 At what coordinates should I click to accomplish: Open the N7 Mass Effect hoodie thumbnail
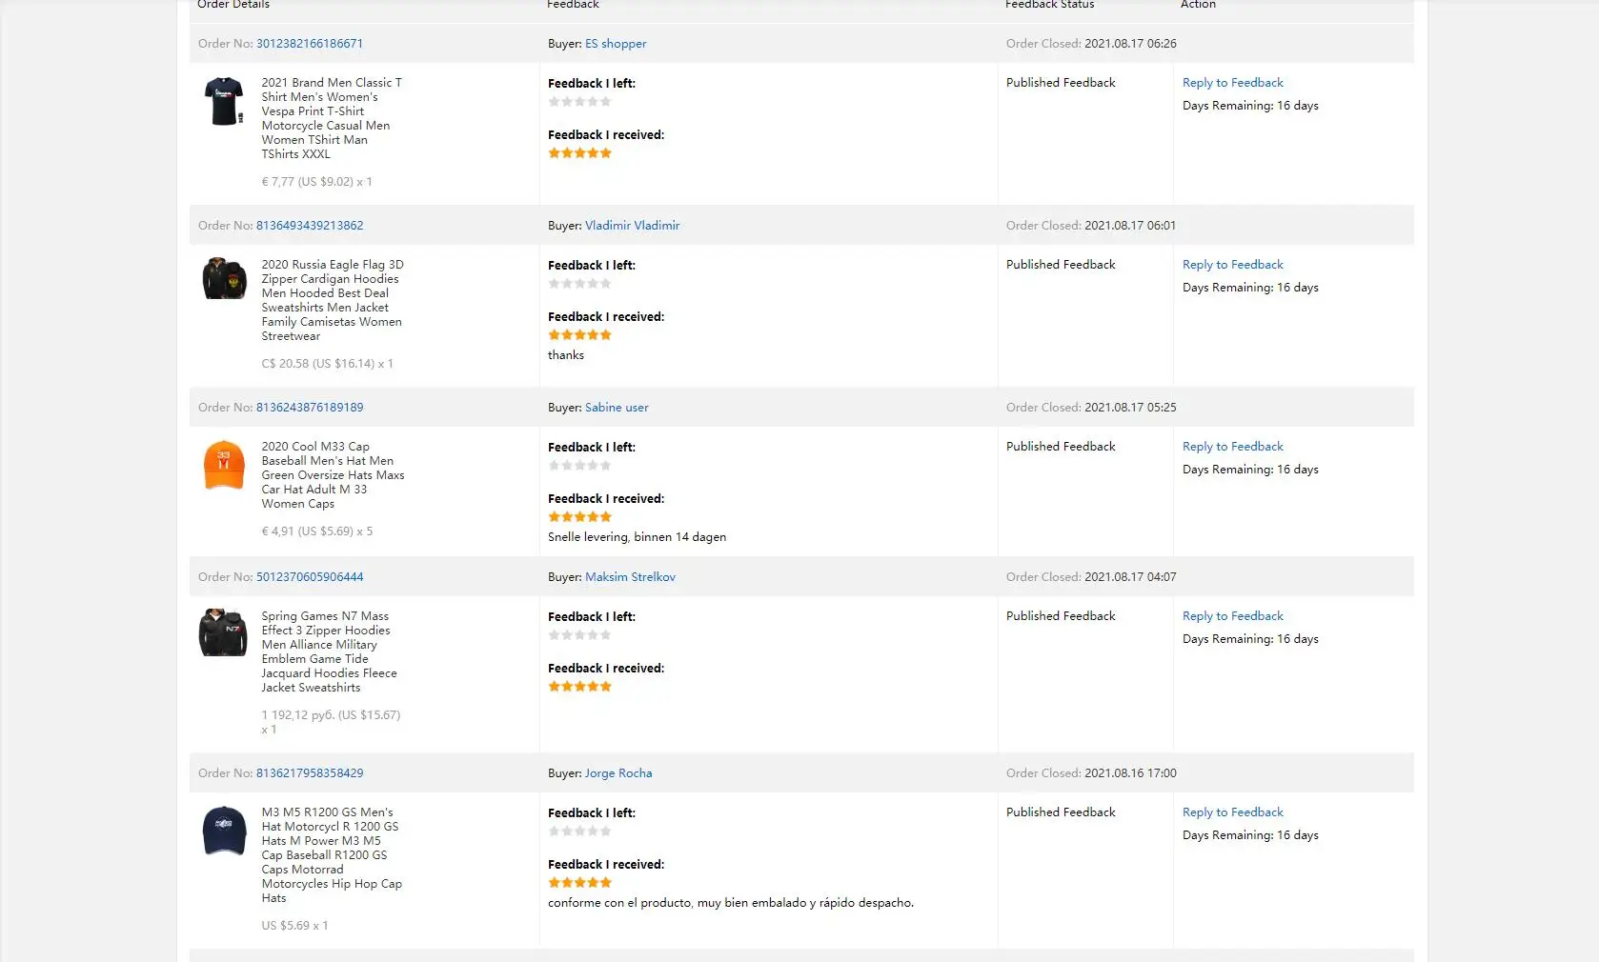click(x=223, y=632)
